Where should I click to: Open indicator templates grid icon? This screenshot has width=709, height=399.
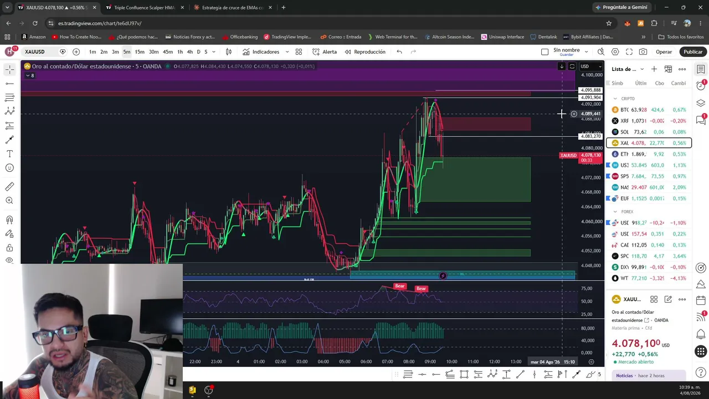point(299,52)
